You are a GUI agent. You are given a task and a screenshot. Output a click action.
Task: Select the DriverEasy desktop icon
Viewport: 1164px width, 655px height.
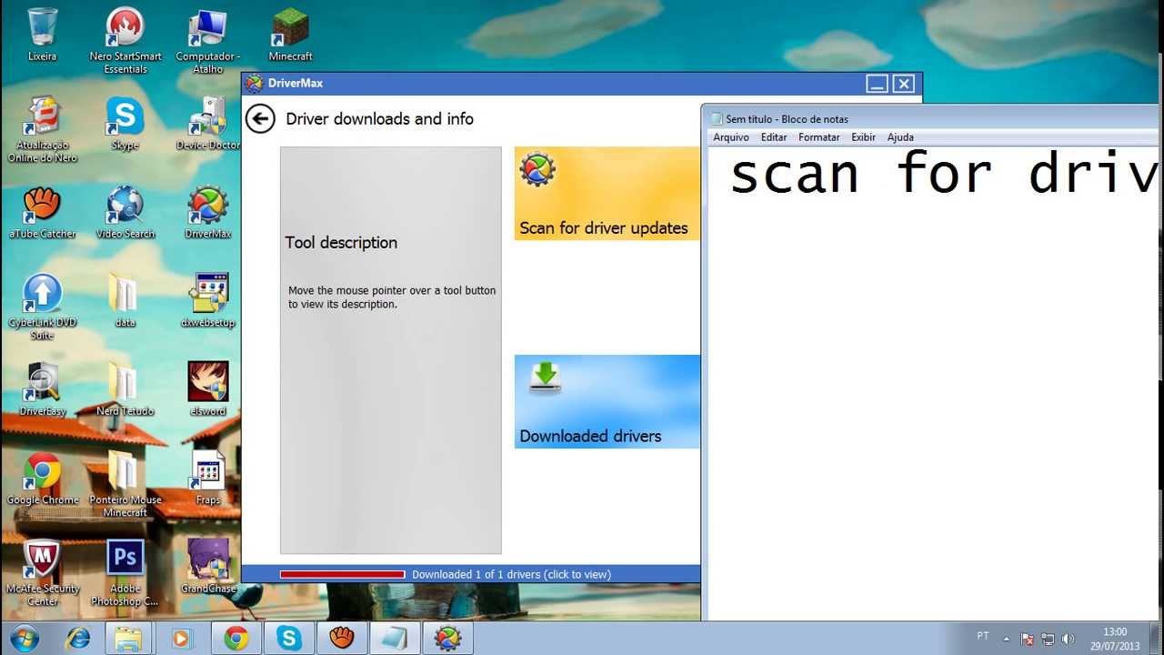tap(42, 389)
